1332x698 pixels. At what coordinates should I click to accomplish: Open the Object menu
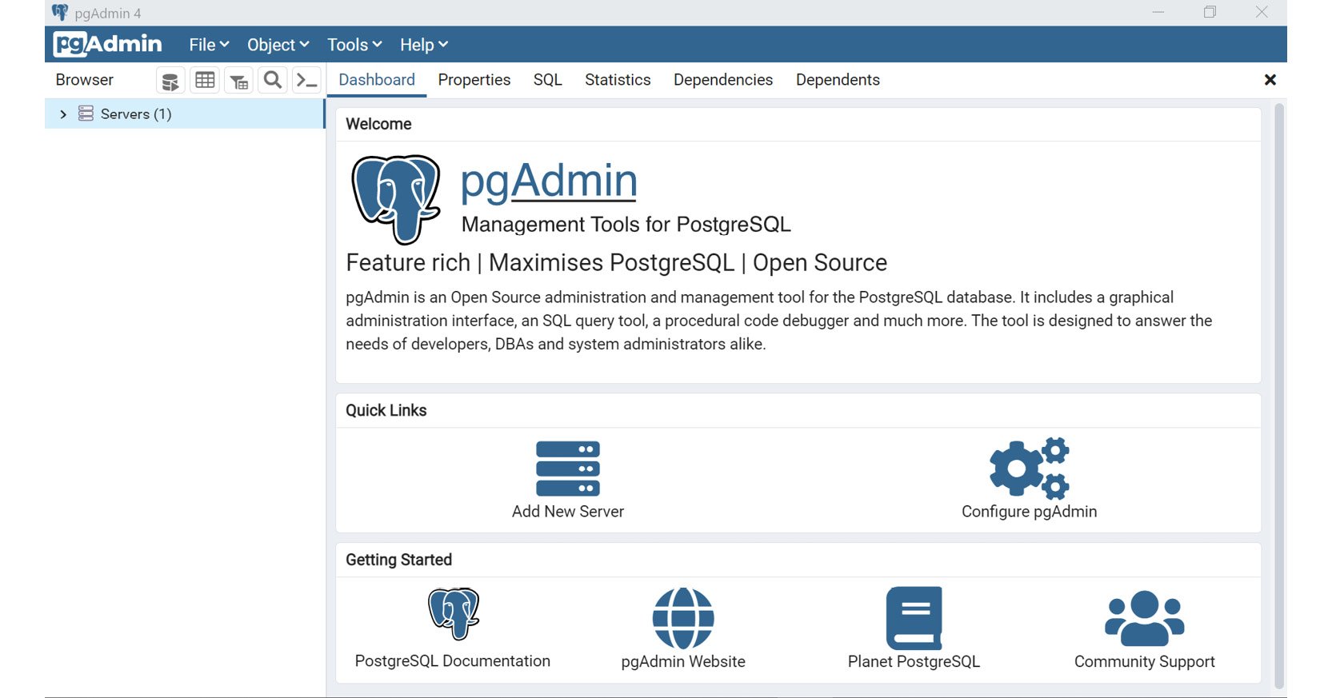click(278, 45)
